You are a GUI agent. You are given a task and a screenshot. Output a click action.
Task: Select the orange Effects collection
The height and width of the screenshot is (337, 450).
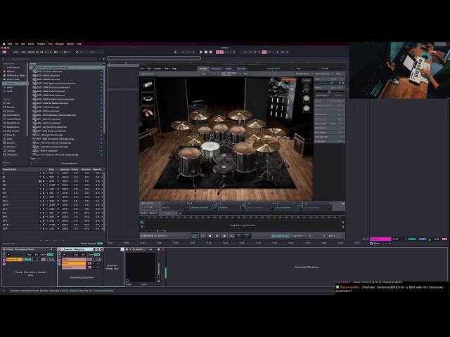click(9, 72)
